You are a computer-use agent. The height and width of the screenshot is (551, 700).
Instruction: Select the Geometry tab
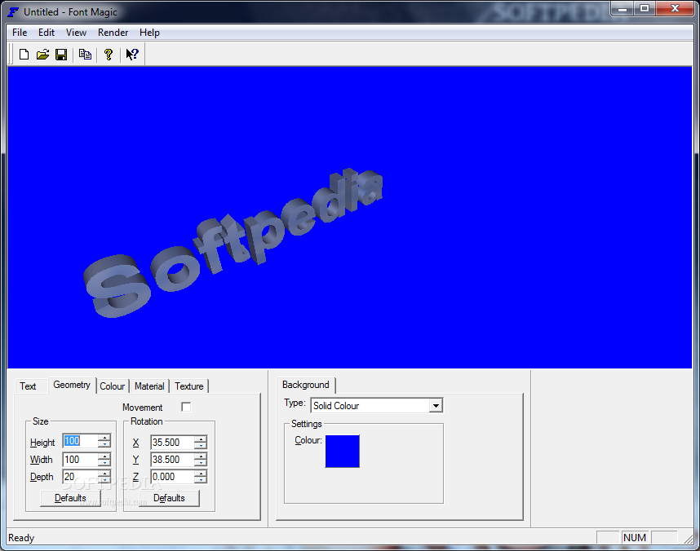72,385
